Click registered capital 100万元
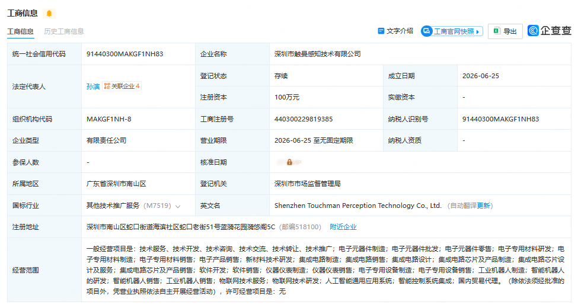 pyautogui.click(x=287, y=97)
